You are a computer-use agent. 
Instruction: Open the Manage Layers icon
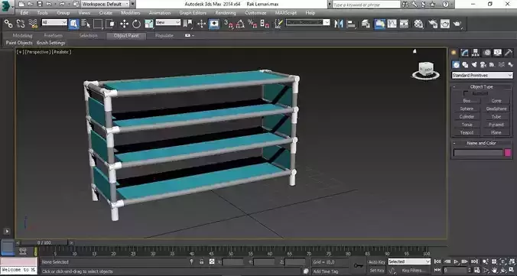click(366, 24)
